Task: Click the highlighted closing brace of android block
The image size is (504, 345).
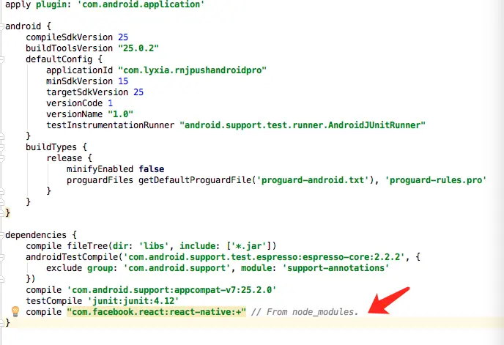Action: point(8,213)
